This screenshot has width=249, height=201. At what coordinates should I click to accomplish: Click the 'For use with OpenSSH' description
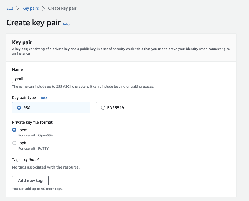click(x=36, y=135)
